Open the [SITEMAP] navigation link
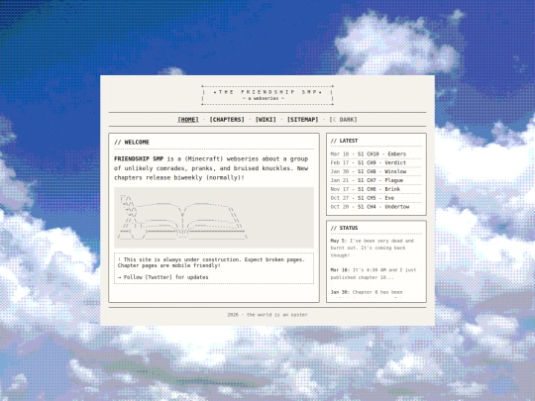 [x=302, y=120]
